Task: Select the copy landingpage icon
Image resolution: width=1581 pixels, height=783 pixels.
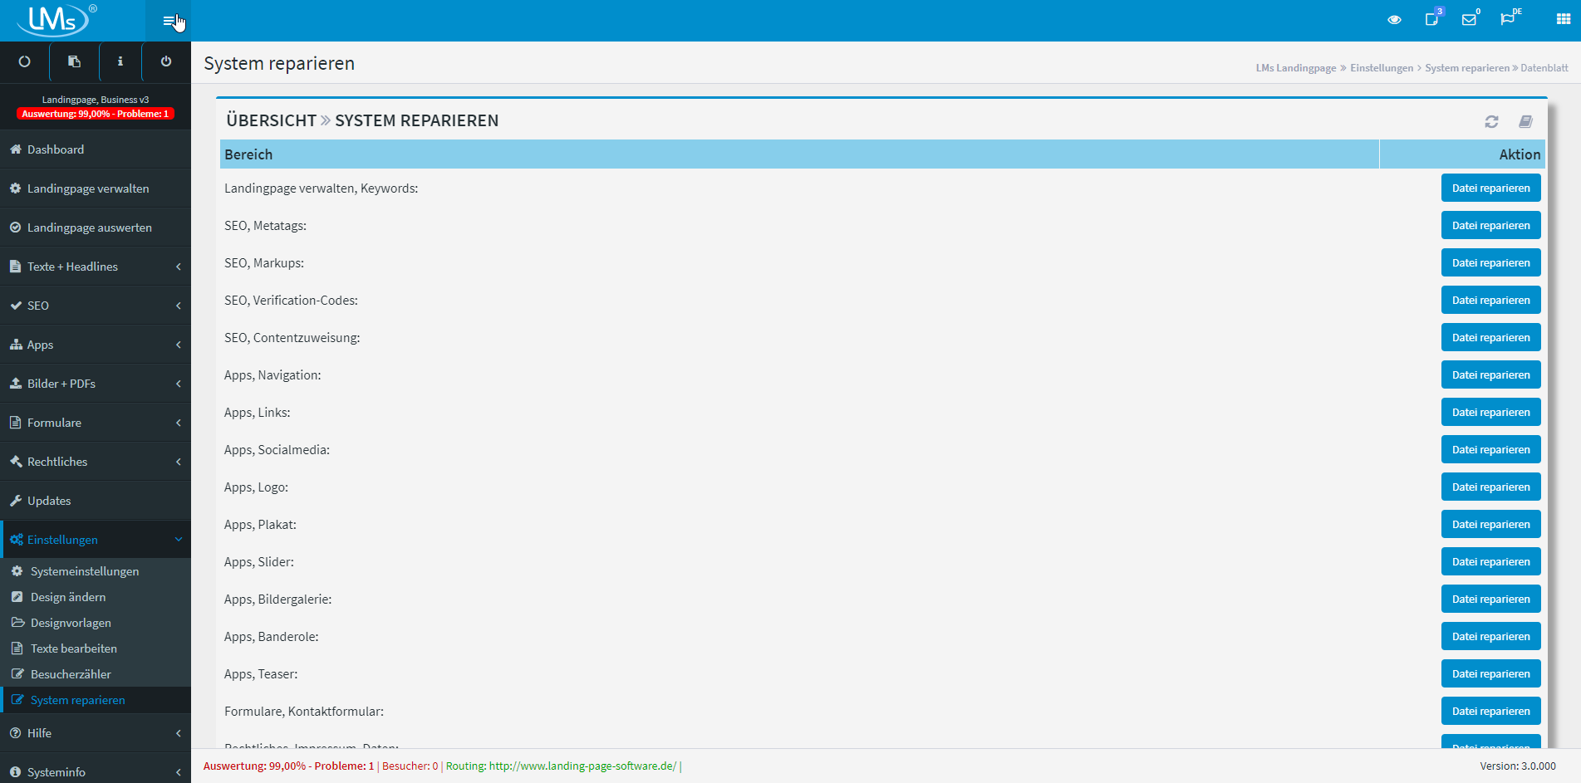Action: [x=73, y=61]
